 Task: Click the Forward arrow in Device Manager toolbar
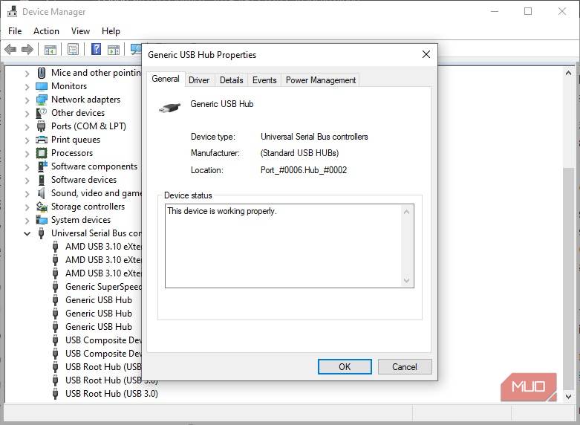[27, 49]
